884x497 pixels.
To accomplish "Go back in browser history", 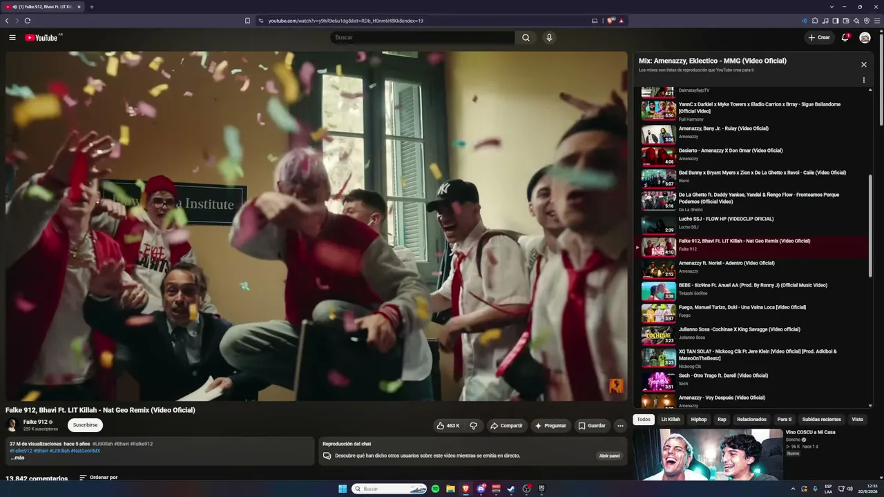I will tap(7, 21).
